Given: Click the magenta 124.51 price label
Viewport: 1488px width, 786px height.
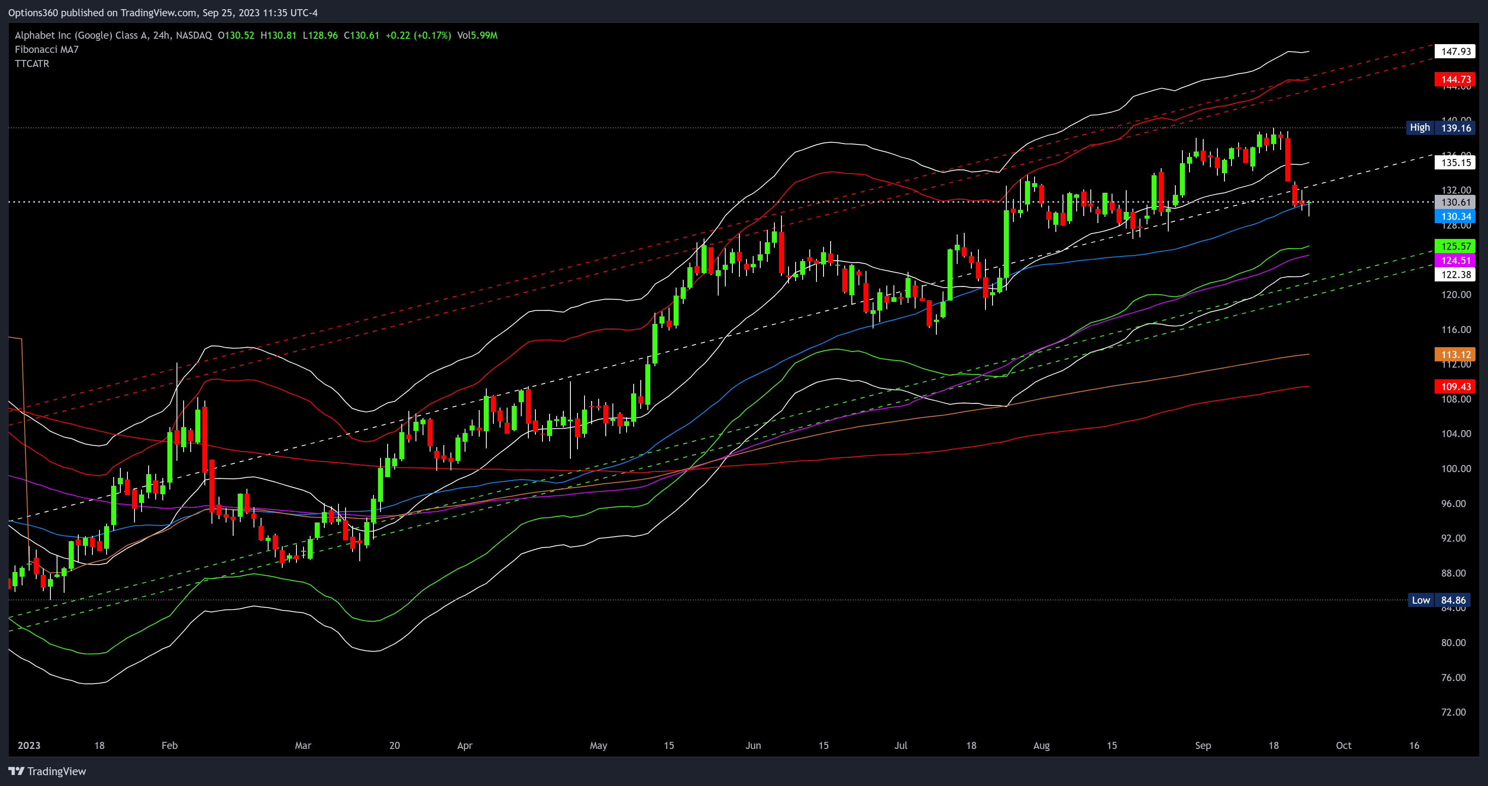Looking at the screenshot, I should point(1456,261).
